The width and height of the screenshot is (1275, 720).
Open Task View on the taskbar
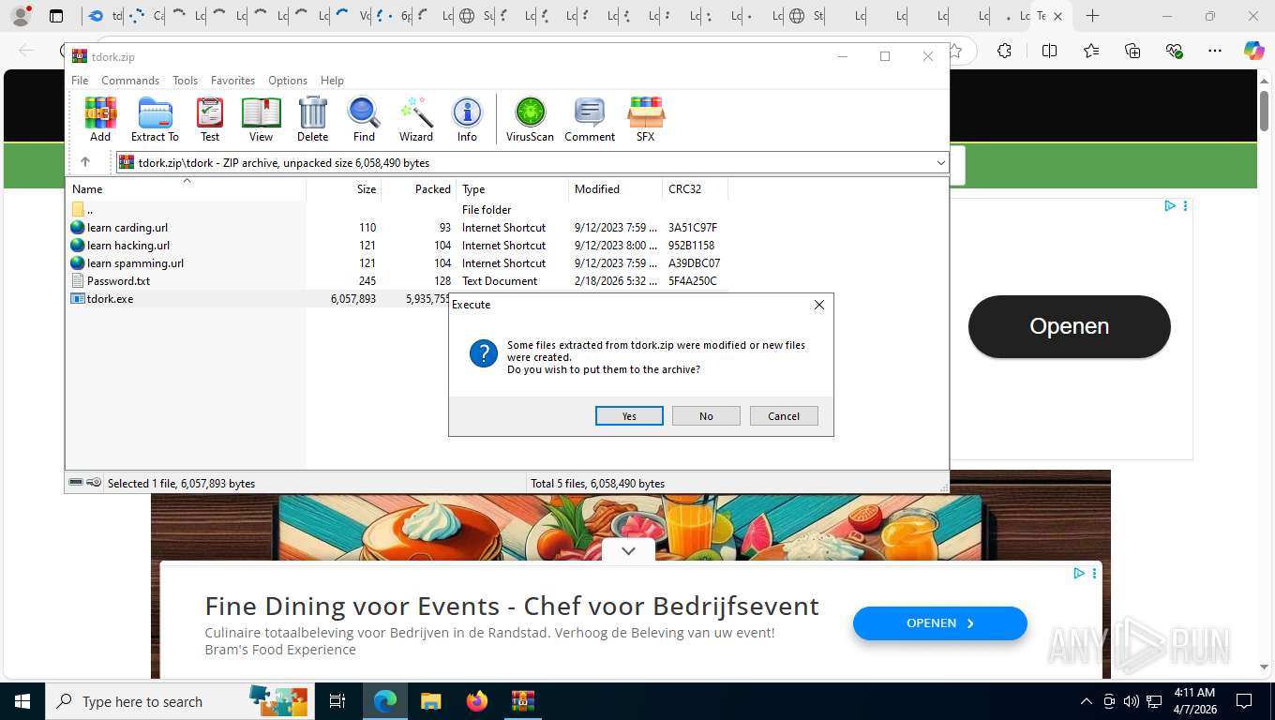pyautogui.click(x=337, y=701)
